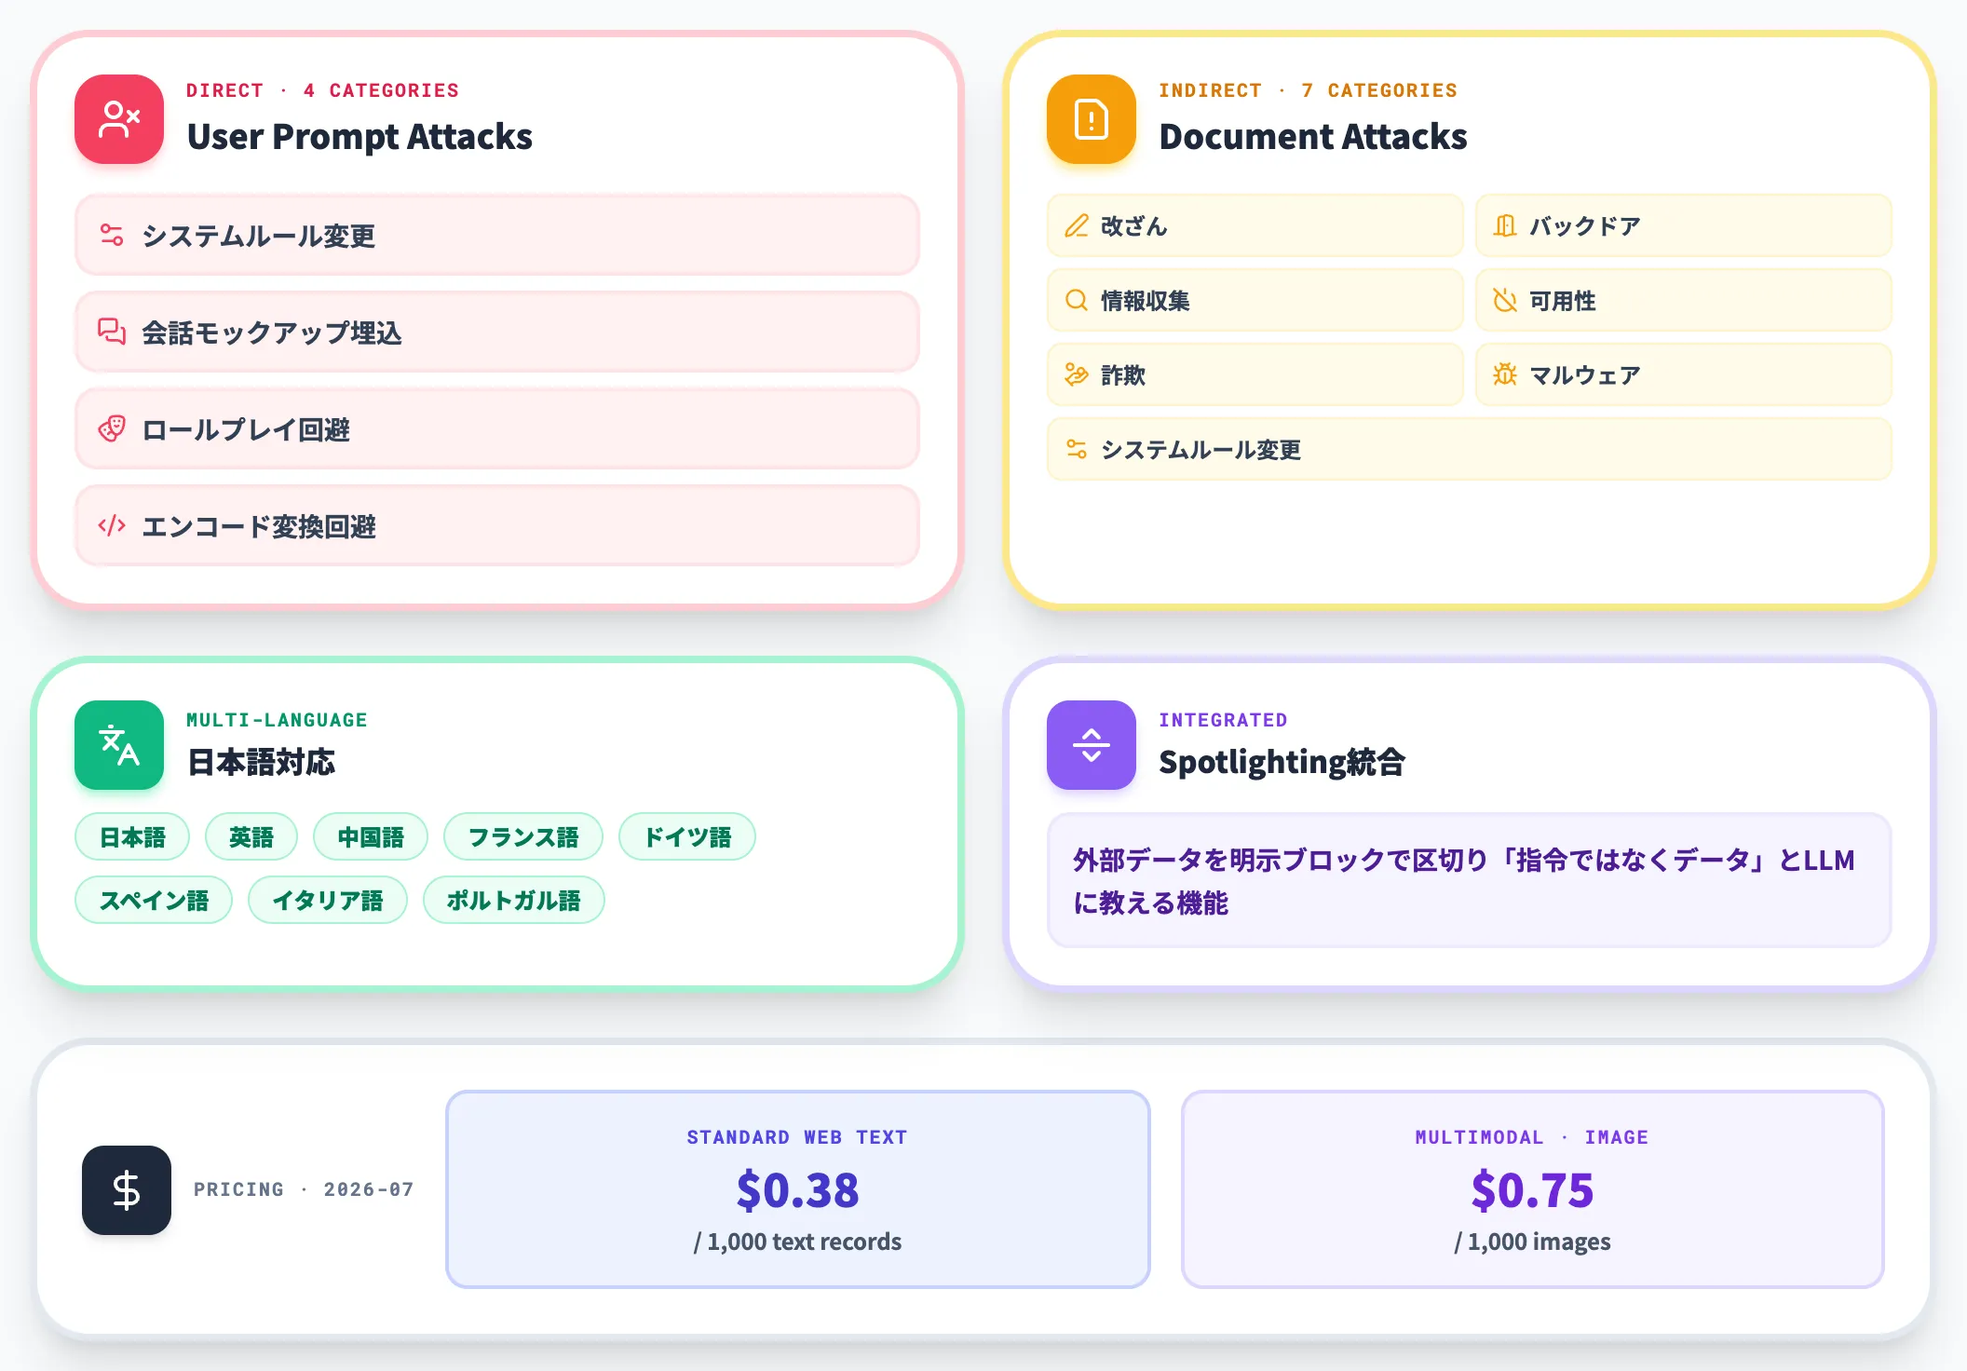Open the マルウェア document attack tile
The image size is (1967, 1371).
tap(1684, 374)
